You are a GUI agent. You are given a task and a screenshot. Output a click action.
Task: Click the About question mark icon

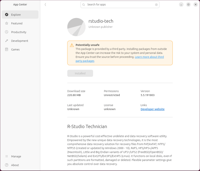coord(7,165)
